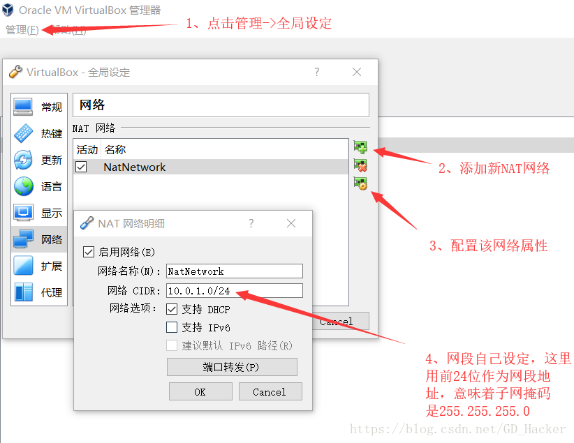Open the 代理 proxy settings section
This screenshot has height=443, width=574.
coord(39,292)
